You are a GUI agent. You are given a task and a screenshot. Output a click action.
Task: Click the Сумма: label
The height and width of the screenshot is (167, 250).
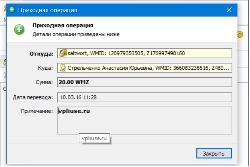(44, 82)
